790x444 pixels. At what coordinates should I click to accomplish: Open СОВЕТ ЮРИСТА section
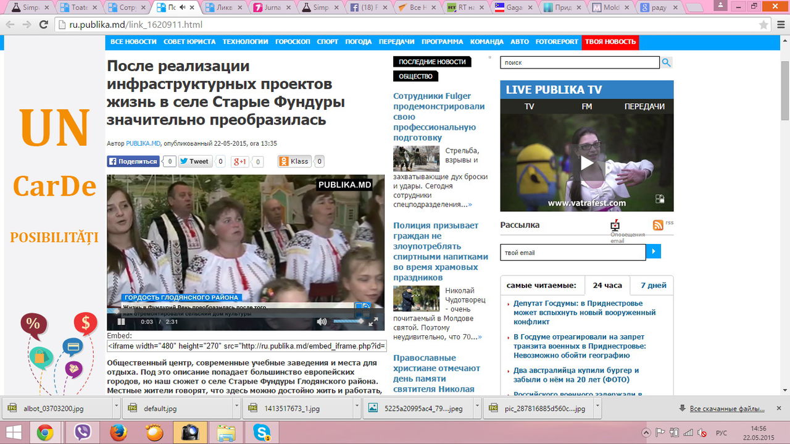click(189, 42)
